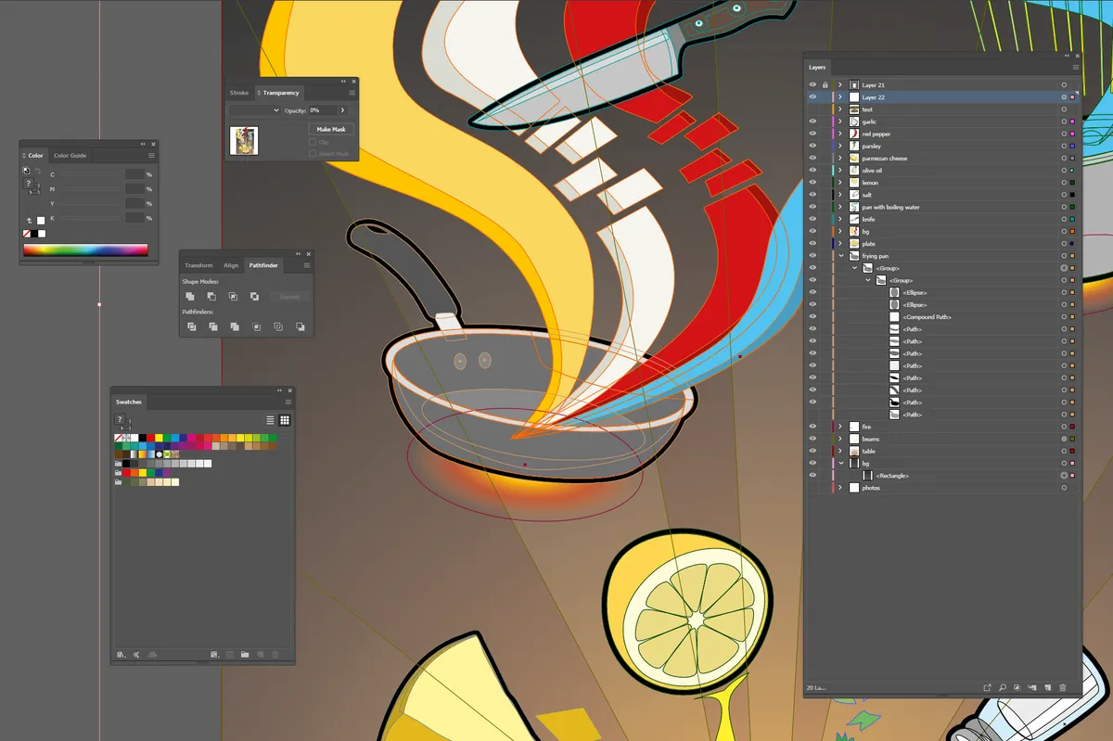
Task: Open the Align tab
Action: (x=231, y=265)
